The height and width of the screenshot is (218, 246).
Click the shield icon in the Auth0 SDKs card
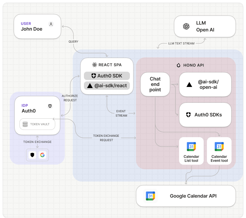click(188, 115)
